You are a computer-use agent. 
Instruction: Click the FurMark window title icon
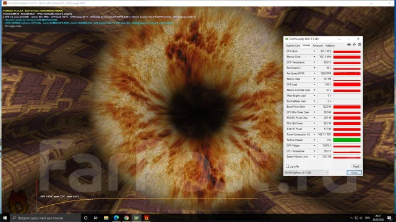[4, 3]
